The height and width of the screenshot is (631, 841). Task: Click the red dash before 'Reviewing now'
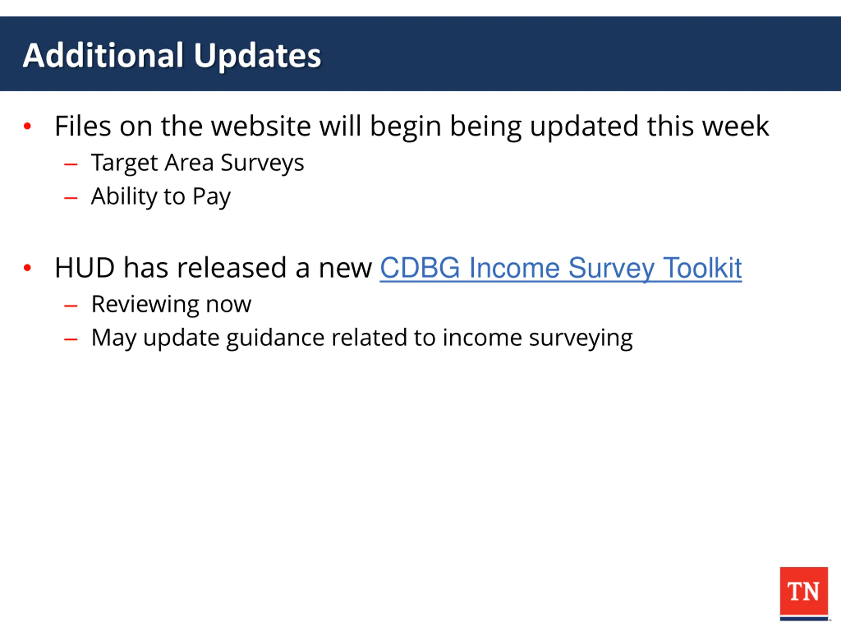(71, 305)
